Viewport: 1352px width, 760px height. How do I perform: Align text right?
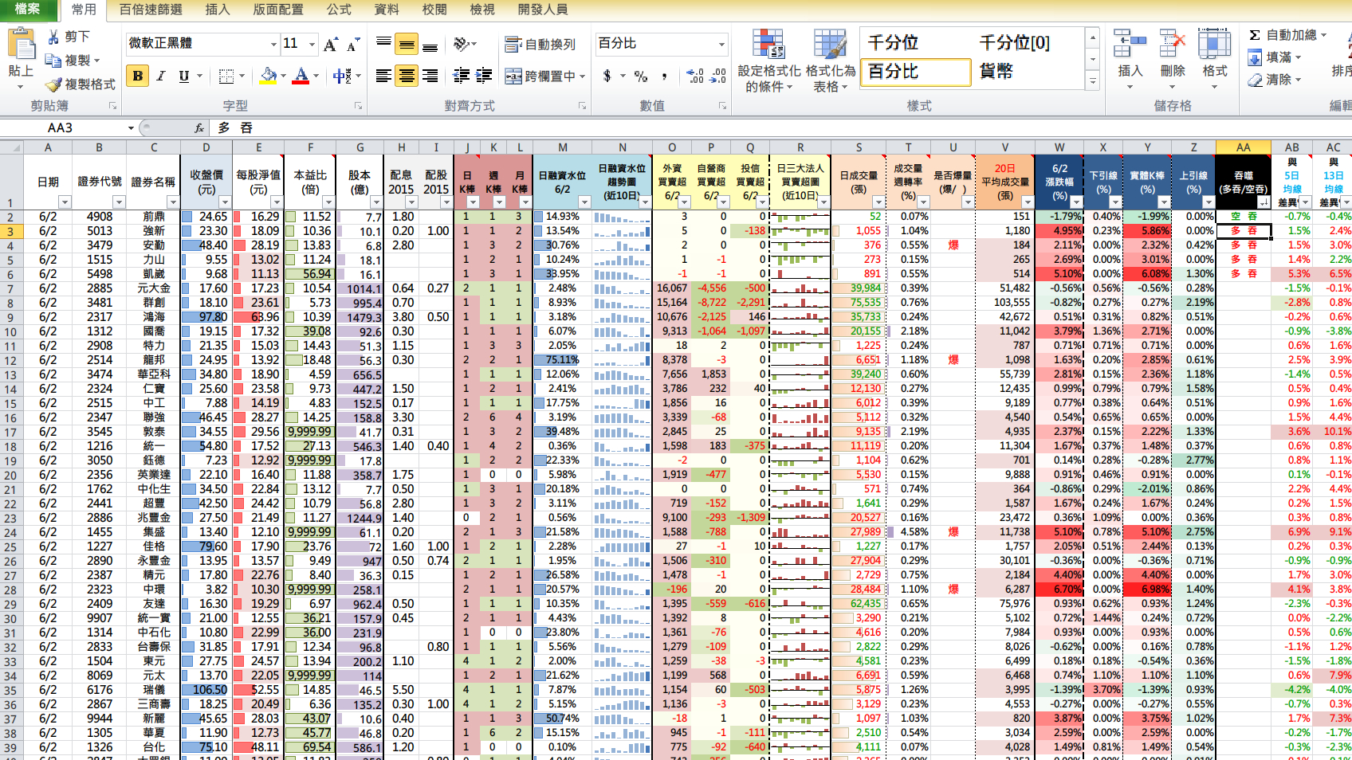pos(430,76)
